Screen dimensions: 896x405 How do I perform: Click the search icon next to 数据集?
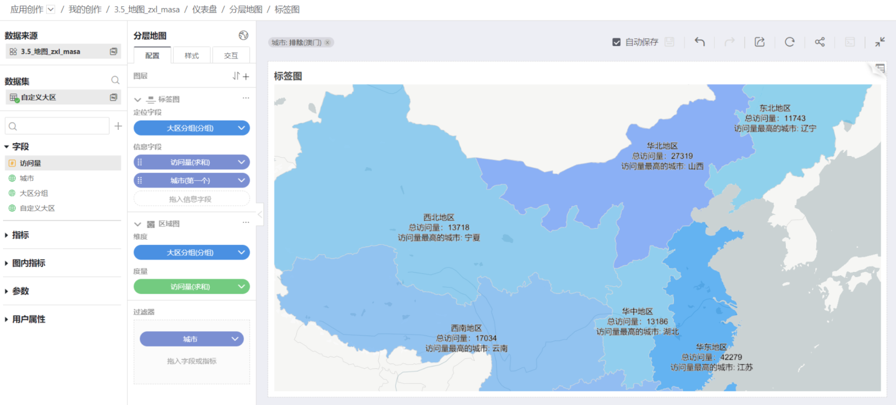click(115, 81)
